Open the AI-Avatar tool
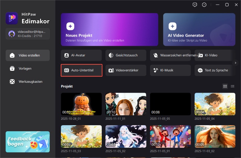The width and height of the screenshot is (241, 158). pyautogui.click(x=81, y=55)
